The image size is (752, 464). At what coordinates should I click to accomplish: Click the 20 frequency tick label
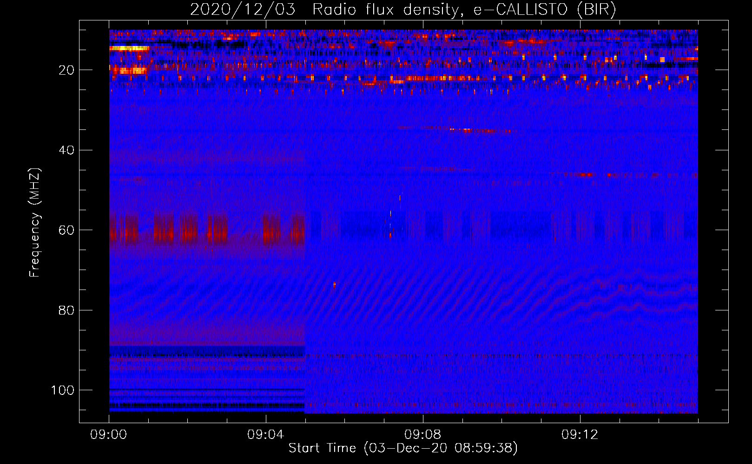pos(66,70)
